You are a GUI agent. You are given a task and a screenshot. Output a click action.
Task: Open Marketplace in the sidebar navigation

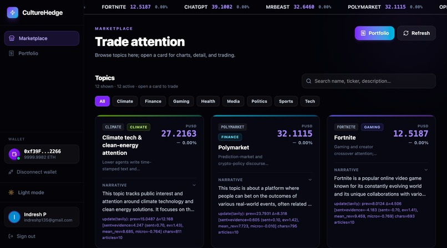pyautogui.click(x=42, y=38)
